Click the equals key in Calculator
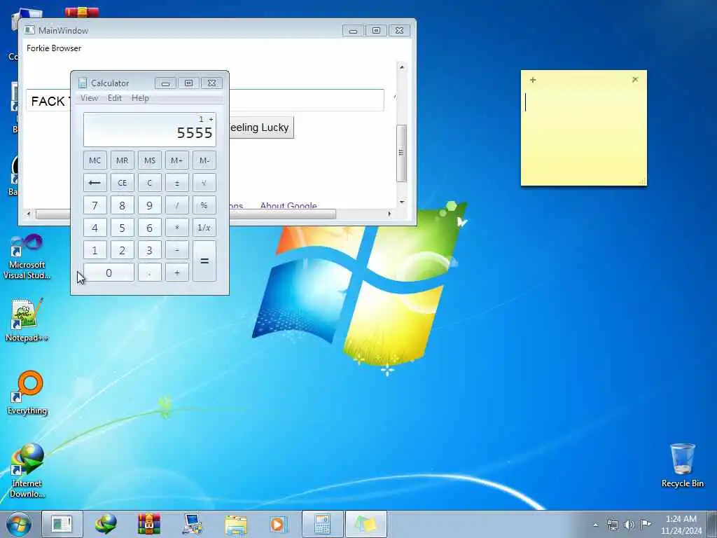 (x=204, y=261)
